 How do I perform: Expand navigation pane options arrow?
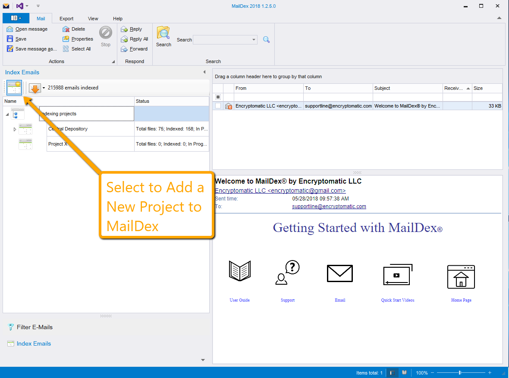(x=203, y=360)
